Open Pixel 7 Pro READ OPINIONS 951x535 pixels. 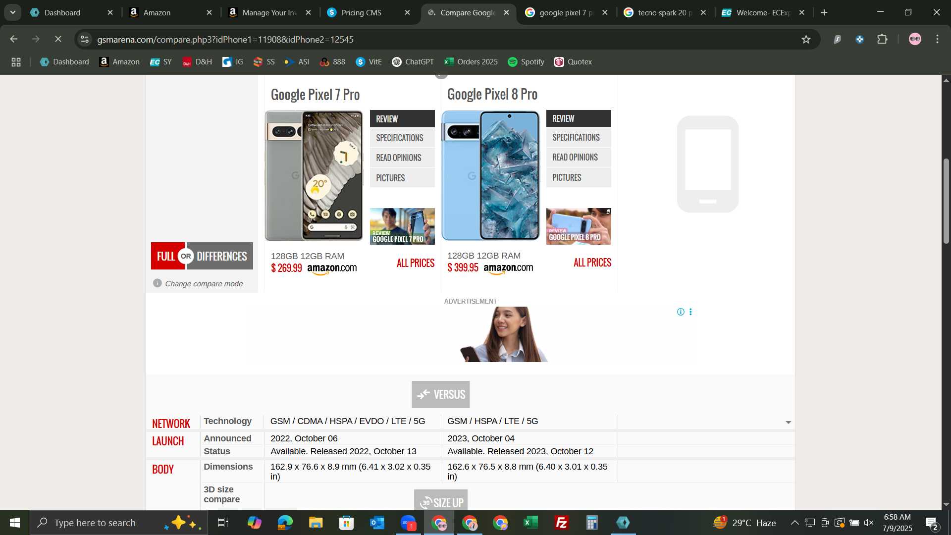click(x=402, y=158)
